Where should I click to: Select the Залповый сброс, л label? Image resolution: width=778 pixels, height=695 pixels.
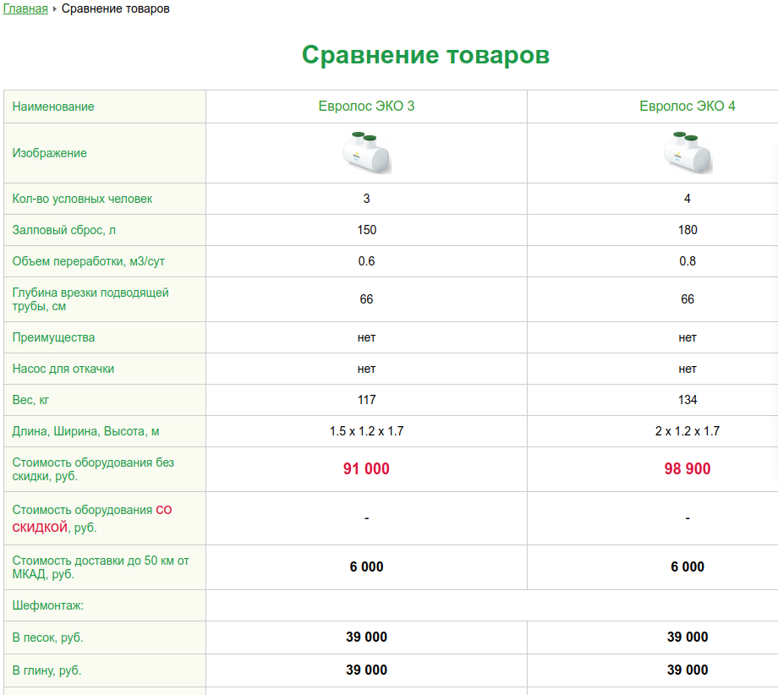pos(64,230)
